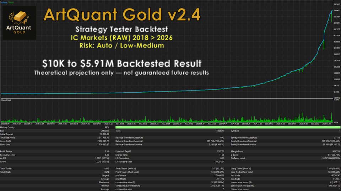This screenshot has width=341, height=191.
Task: Click the LR Standard Error value '750 254.34'
Action: 219,162
